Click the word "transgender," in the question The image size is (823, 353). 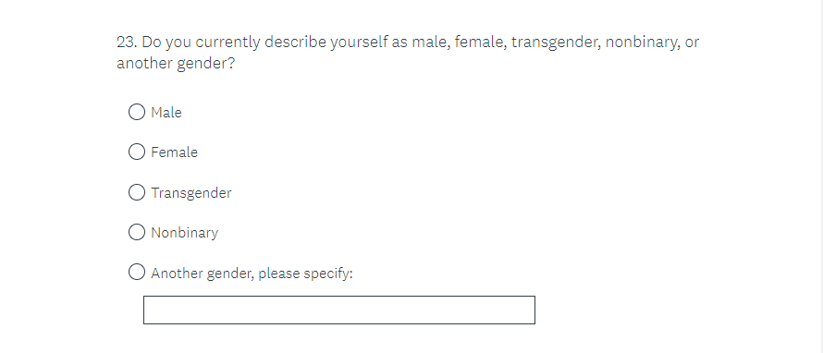pos(557,42)
